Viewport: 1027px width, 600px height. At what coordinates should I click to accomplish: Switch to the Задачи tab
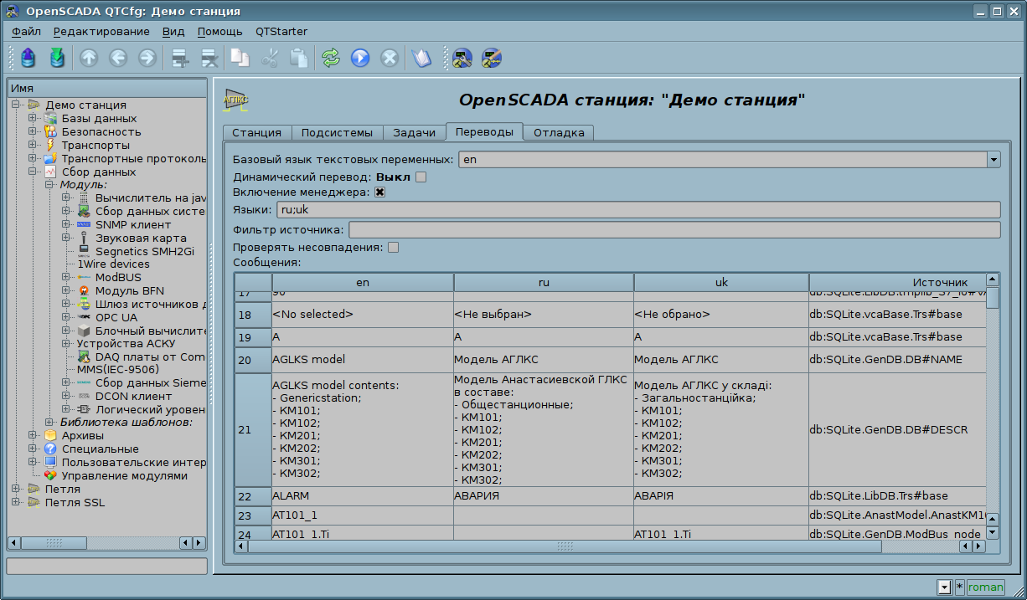[x=414, y=133]
